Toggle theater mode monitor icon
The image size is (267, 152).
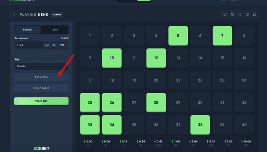pos(247,15)
